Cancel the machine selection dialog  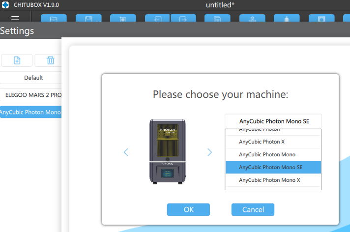click(x=253, y=209)
